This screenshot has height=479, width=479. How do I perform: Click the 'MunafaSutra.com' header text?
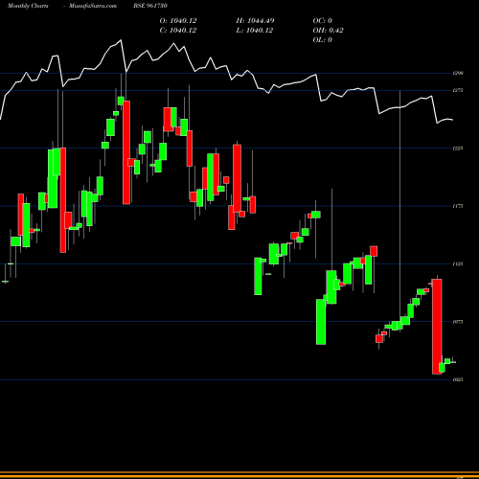93,6
